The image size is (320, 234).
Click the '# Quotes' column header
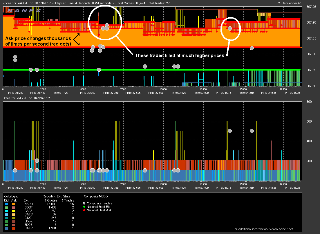[51, 200]
